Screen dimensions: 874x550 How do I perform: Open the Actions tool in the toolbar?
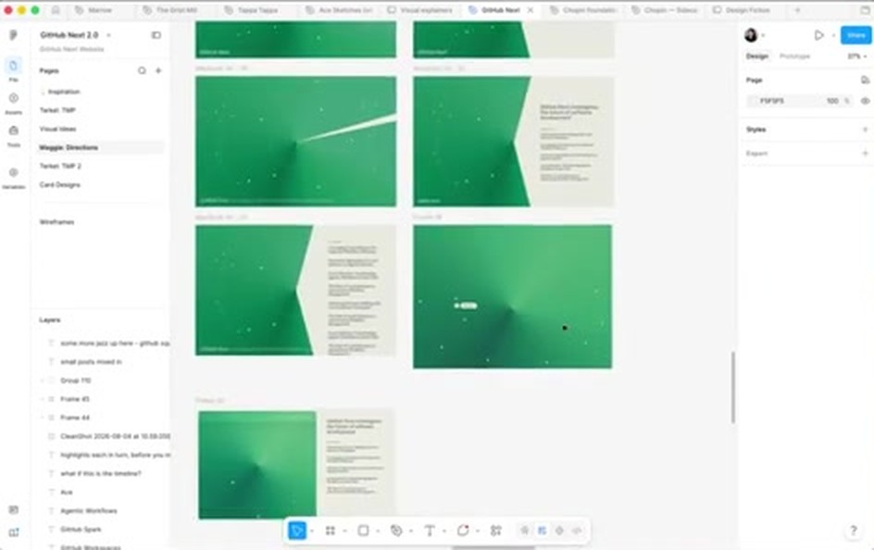496,531
